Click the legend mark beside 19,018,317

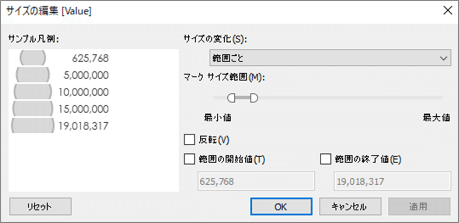click(32, 125)
